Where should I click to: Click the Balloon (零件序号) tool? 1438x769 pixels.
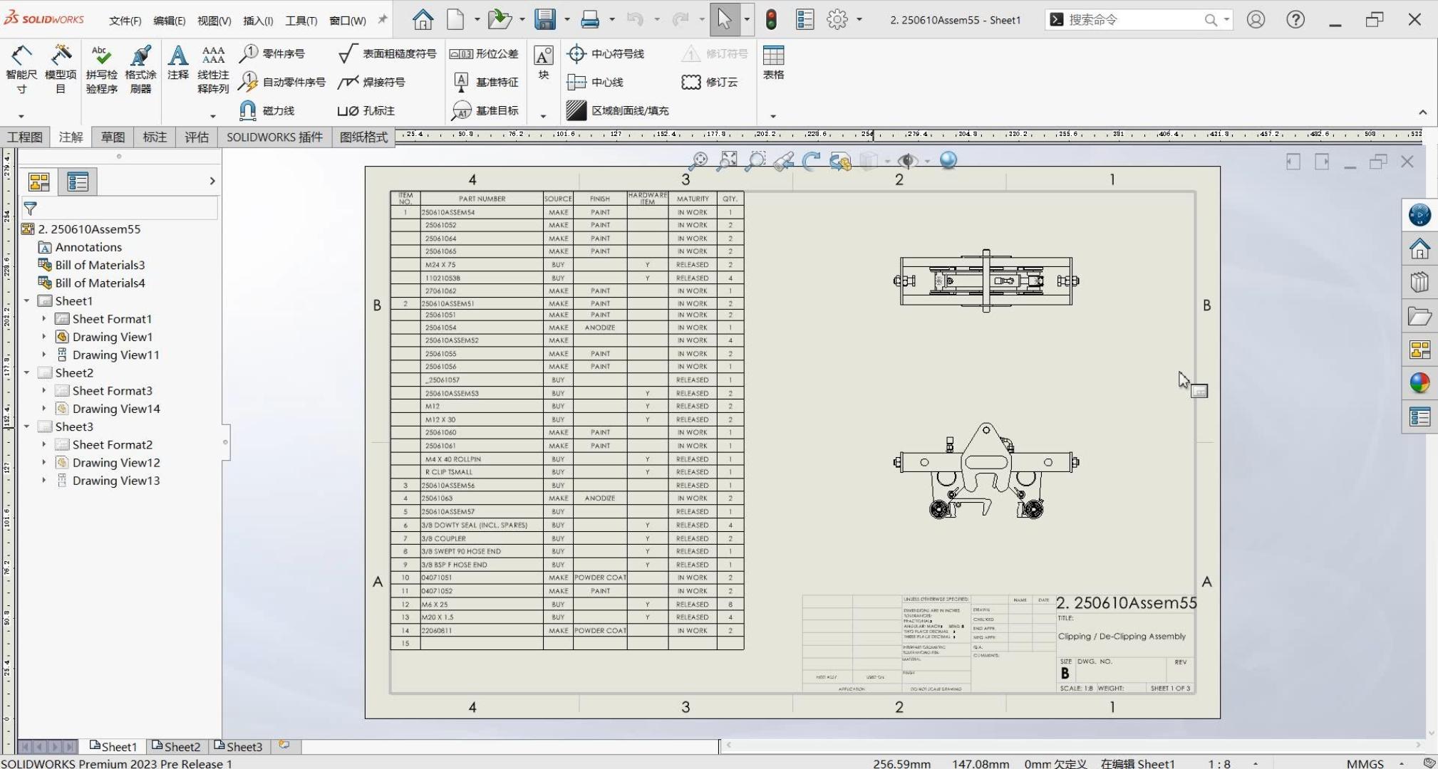click(274, 53)
